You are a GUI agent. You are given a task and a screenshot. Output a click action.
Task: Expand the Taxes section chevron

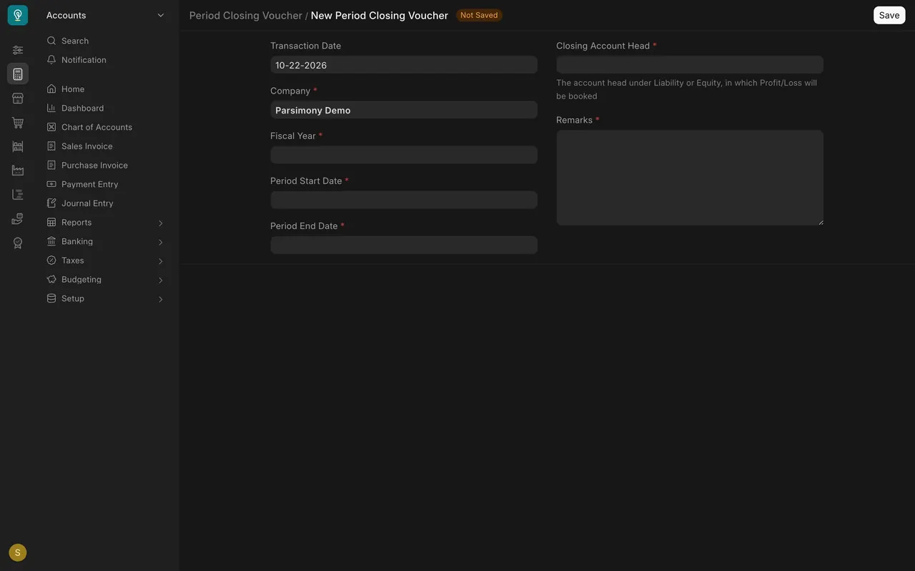coord(161,261)
